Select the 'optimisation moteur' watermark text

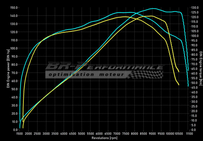[86, 75]
